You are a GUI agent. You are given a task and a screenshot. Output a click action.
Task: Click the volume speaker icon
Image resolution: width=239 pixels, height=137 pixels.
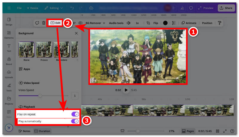tap(128, 23)
